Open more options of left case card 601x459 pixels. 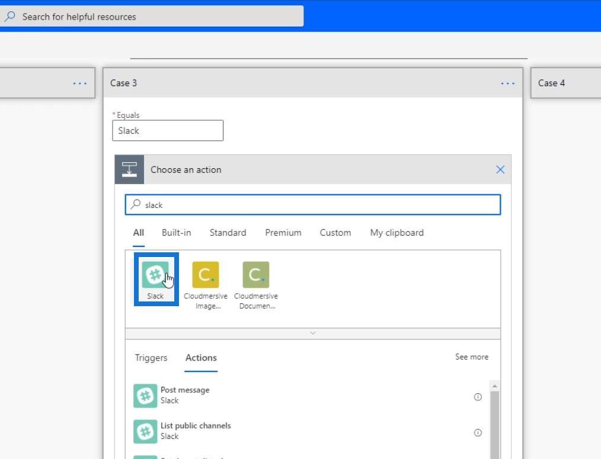click(x=80, y=83)
